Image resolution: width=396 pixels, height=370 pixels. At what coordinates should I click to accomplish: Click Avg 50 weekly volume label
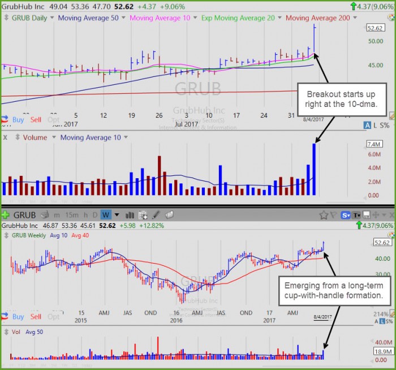click(x=34, y=332)
